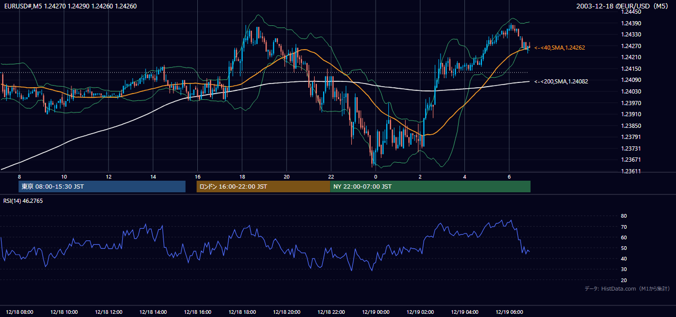Click the 40 SMA 1.24262 label

coord(560,48)
